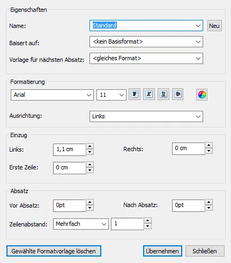This screenshot has height=263, width=231.
Task: Click the Übernehmen button
Action: click(162, 251)
